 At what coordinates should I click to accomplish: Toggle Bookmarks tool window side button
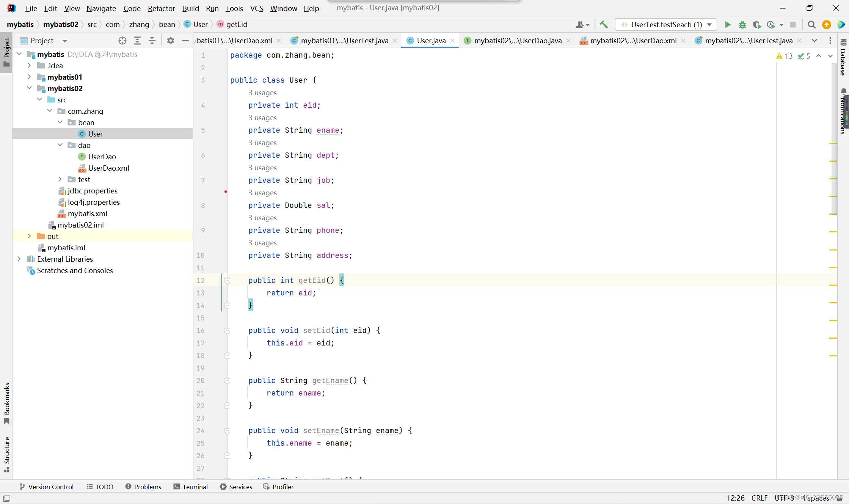[6, 403]
